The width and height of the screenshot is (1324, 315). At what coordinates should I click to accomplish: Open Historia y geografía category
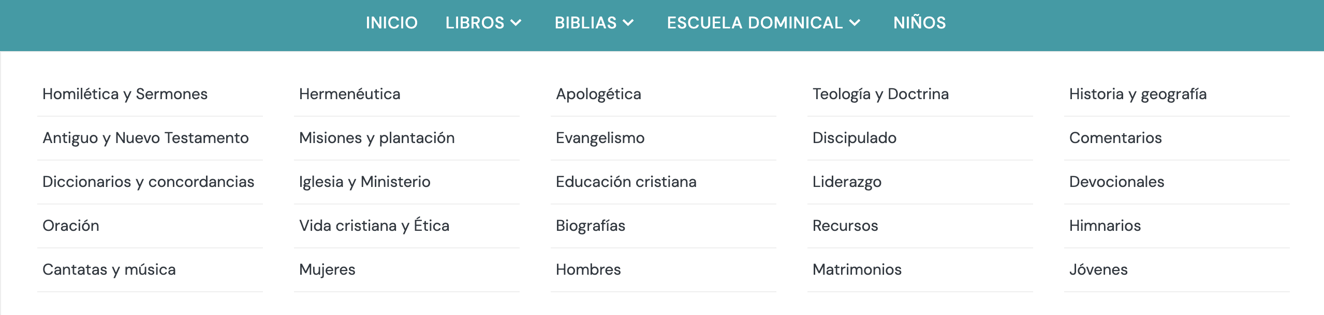(x=1138, y=94)
